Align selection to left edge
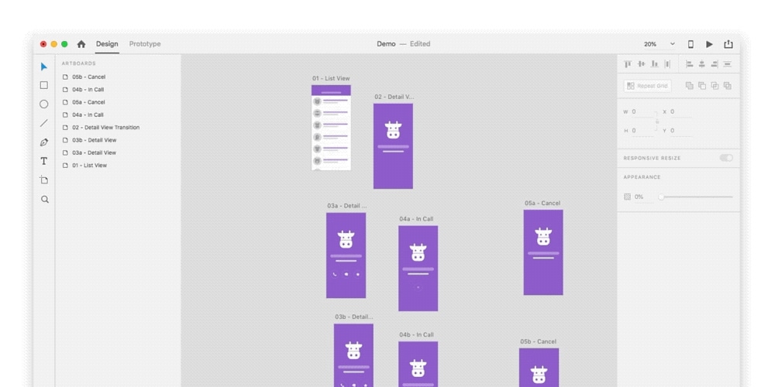 click(689, 63)
